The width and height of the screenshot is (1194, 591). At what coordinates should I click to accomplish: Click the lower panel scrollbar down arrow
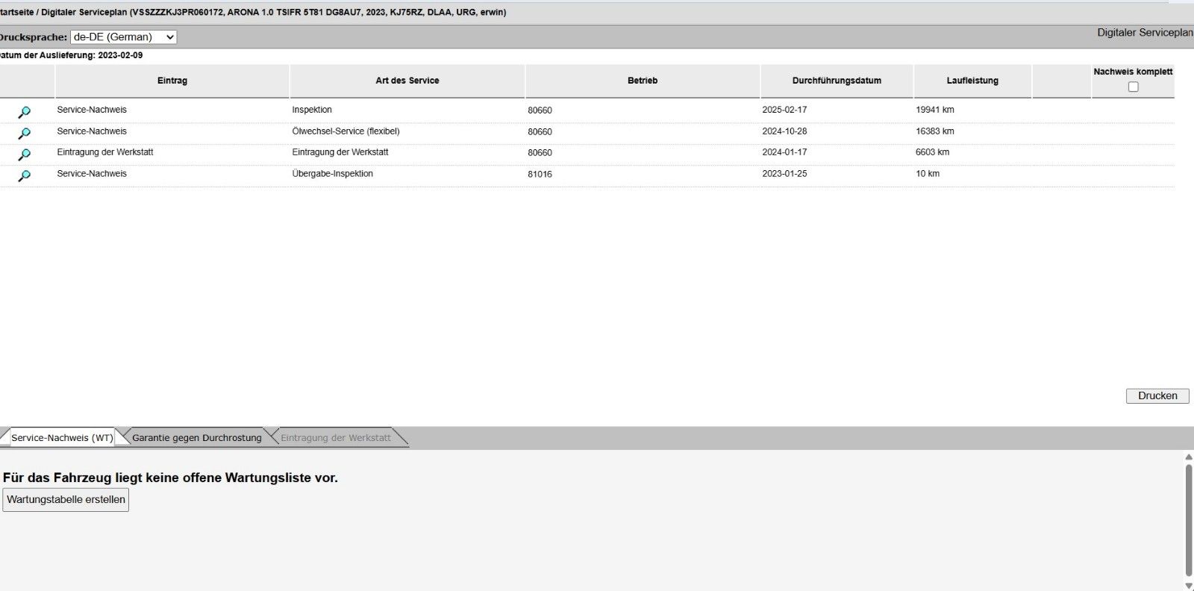1188,585
